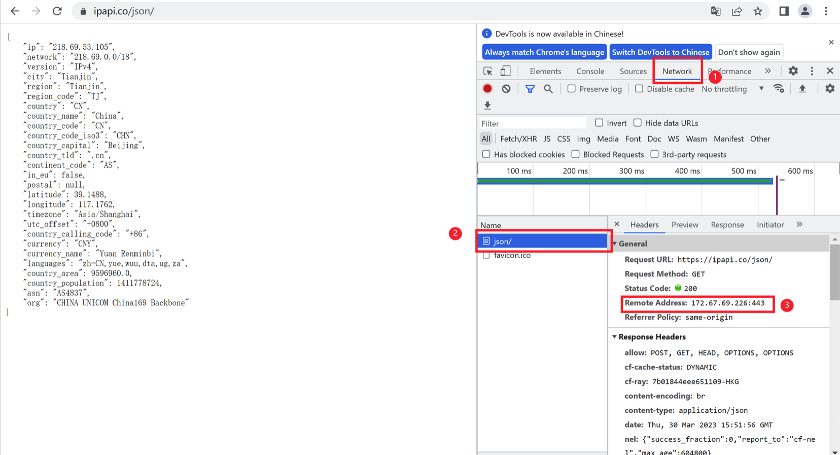Filter requests by JS

pos(547,138)
